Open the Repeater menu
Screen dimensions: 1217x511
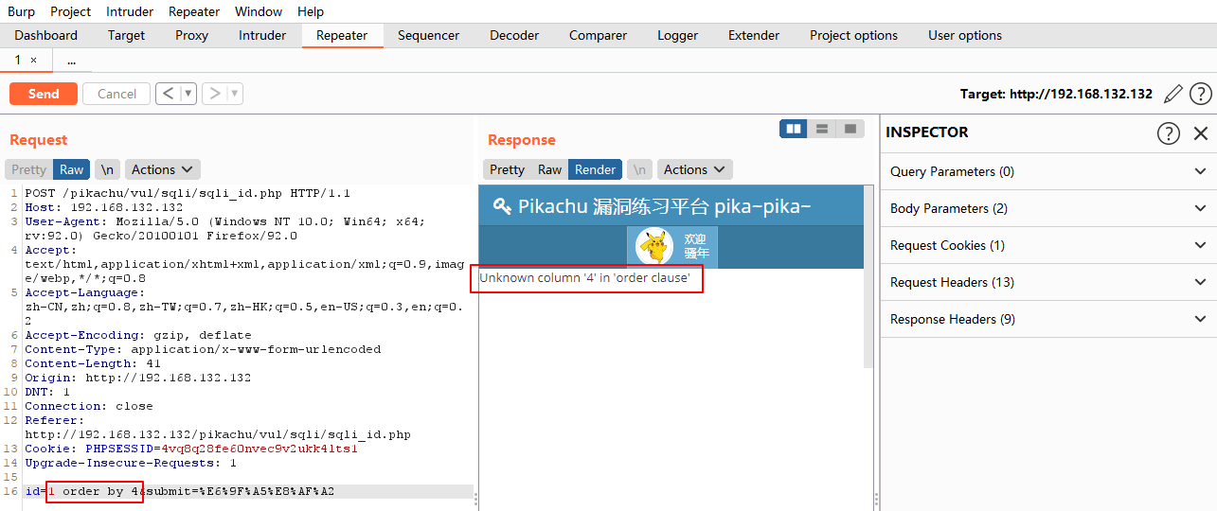(x=194, y=11)
